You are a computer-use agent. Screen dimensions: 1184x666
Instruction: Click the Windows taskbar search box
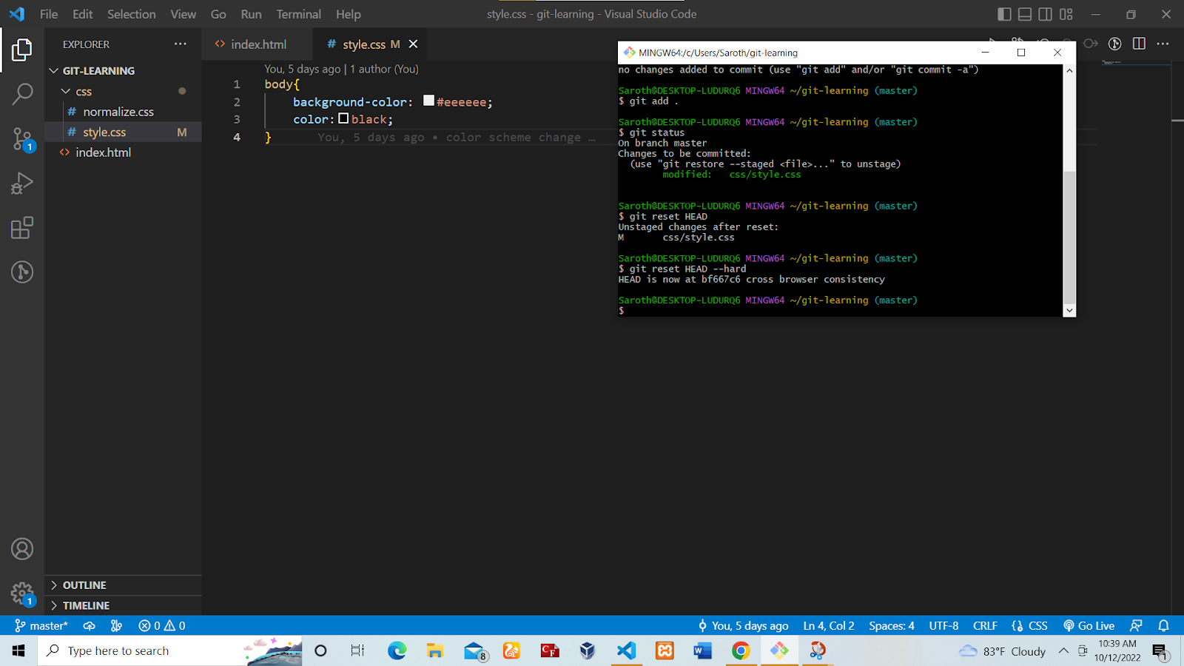click(141, 650)
